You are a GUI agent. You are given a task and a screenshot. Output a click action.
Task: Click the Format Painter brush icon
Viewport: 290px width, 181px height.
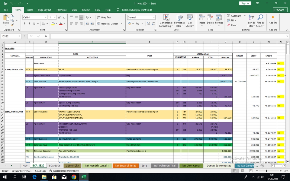[x=12, y=25]
